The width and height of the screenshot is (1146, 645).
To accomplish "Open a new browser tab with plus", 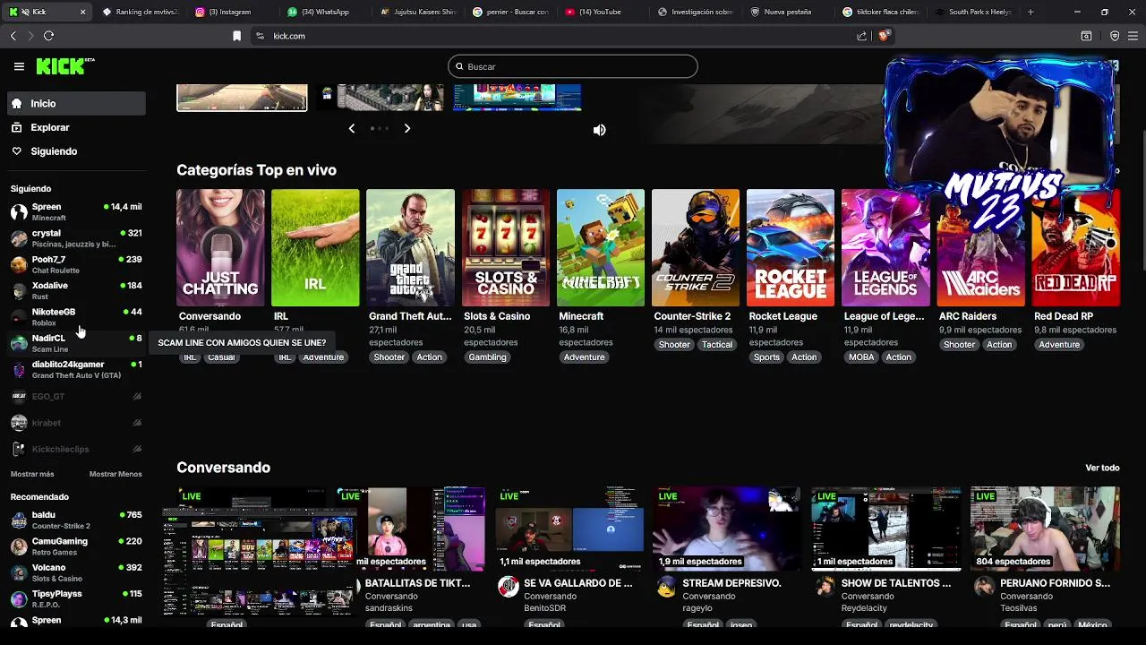I will pos(1031,12).
